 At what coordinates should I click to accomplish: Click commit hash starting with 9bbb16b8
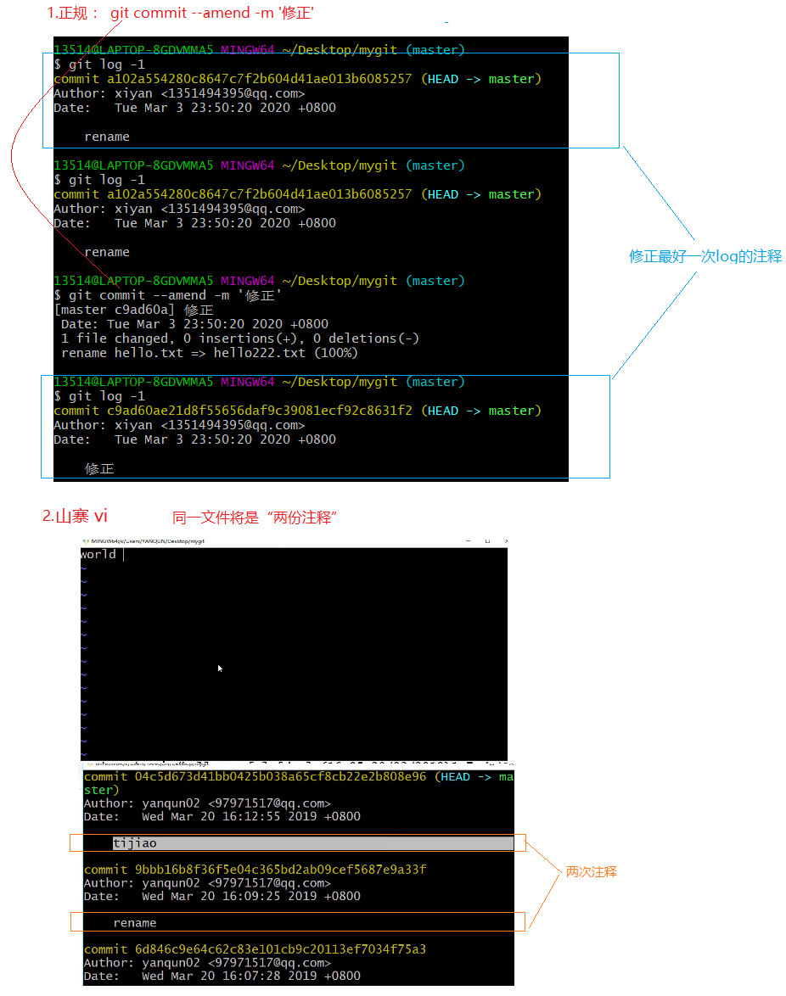(280, 870)
